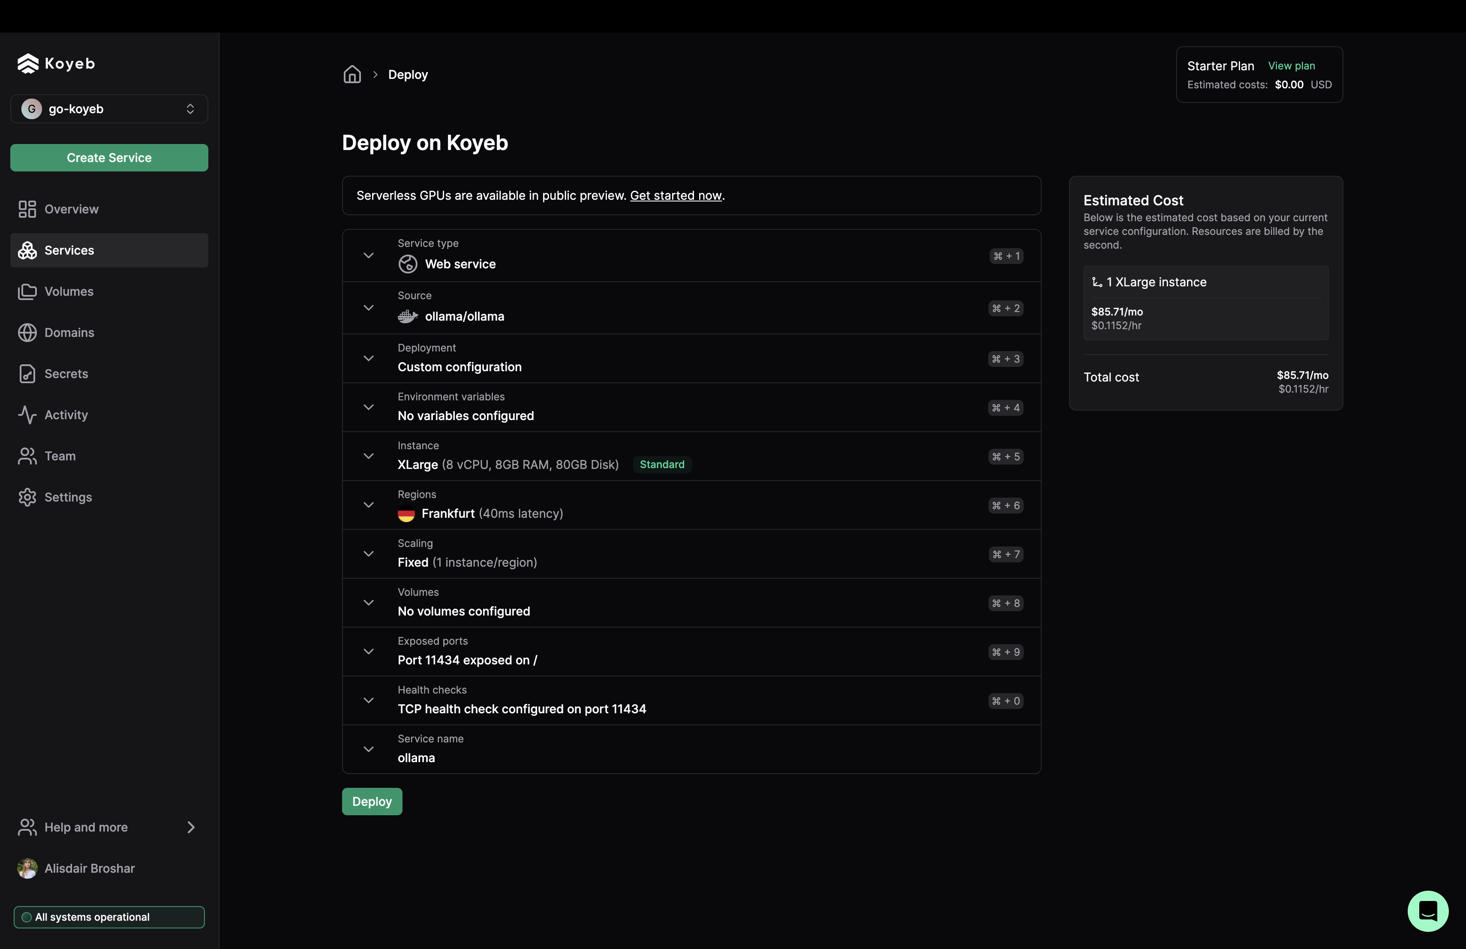
Task: Click the ⌘ + 5 shortcut badge
Action: pos(1006,457)
